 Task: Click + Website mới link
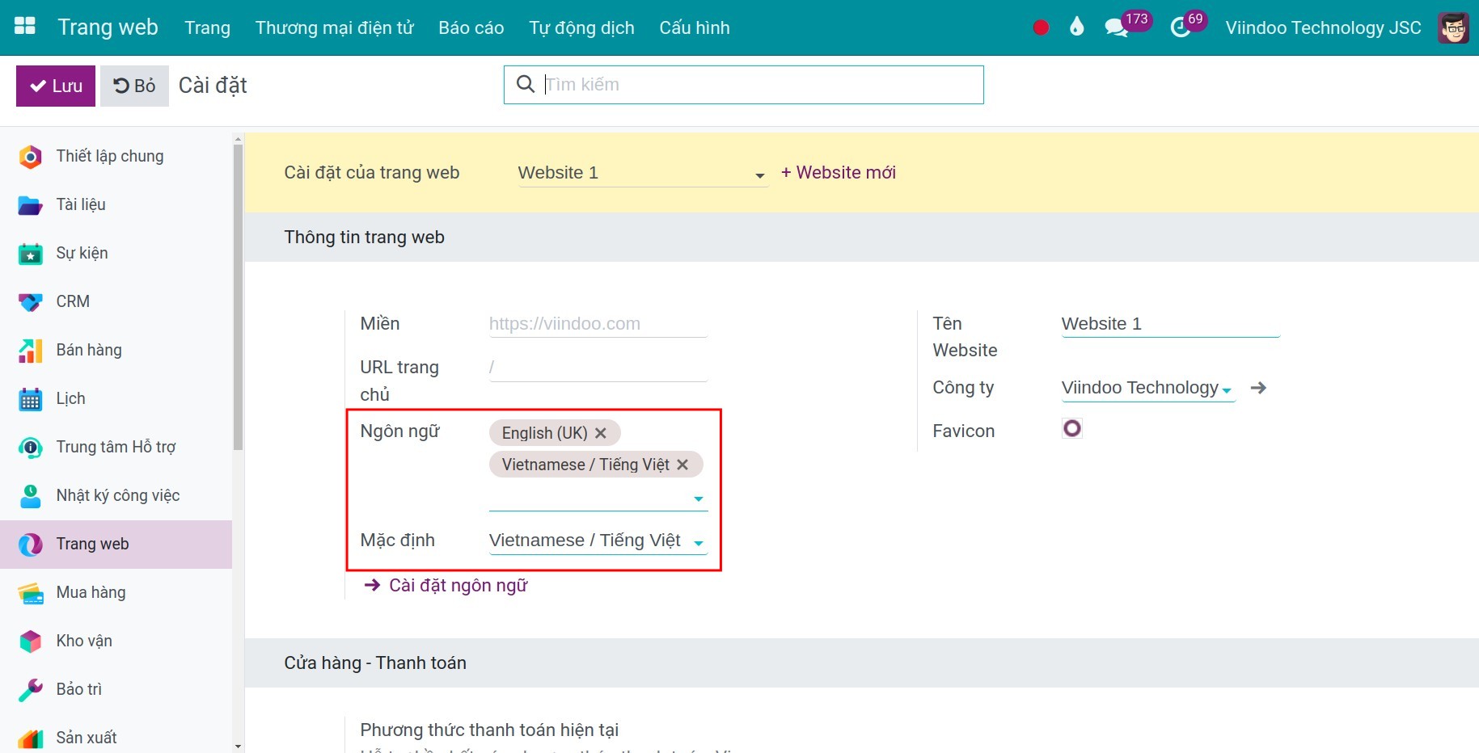pos(838,172)
